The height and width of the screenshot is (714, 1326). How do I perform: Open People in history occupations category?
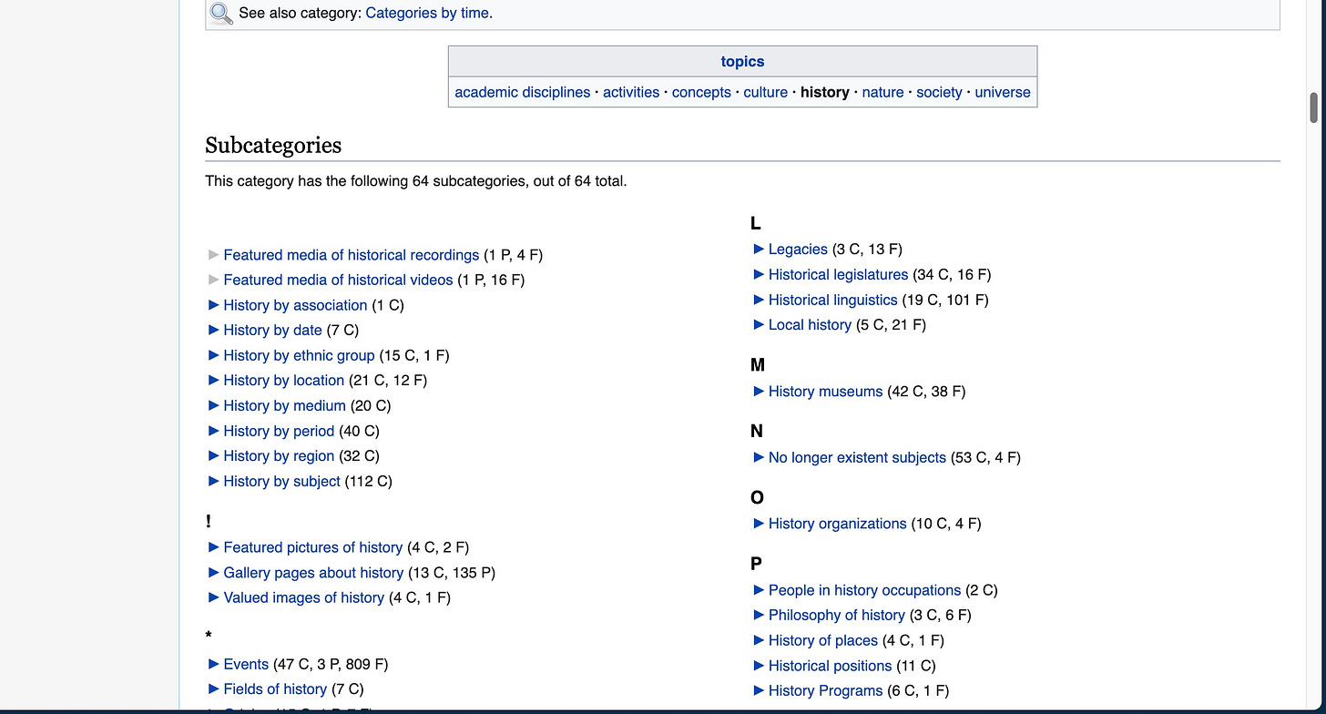coord(864,590)
